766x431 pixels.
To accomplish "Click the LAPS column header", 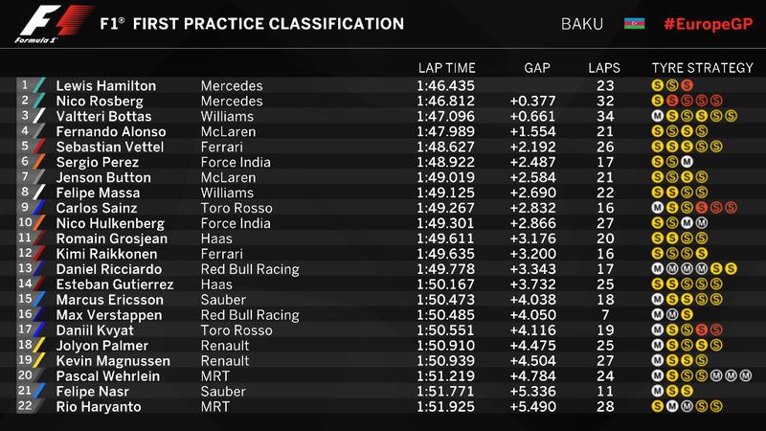I will [604, 68].
